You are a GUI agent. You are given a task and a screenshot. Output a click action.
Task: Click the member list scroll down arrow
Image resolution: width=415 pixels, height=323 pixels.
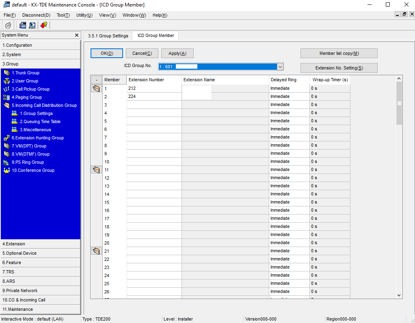(x=399, y=295)
